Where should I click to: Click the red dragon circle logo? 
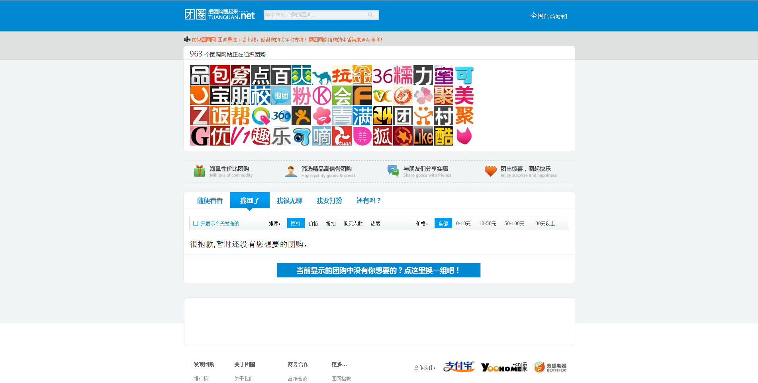tap(403, 95)
